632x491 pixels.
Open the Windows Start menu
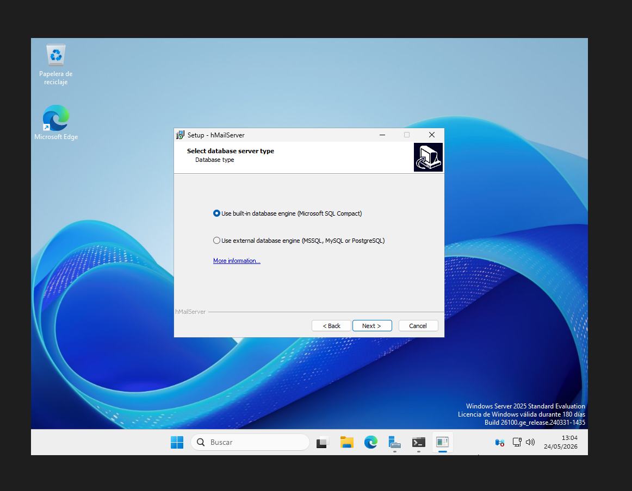(x=177, y=442)
